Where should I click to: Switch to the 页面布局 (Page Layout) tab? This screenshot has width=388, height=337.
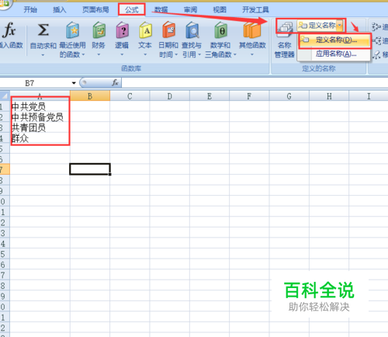95,10
